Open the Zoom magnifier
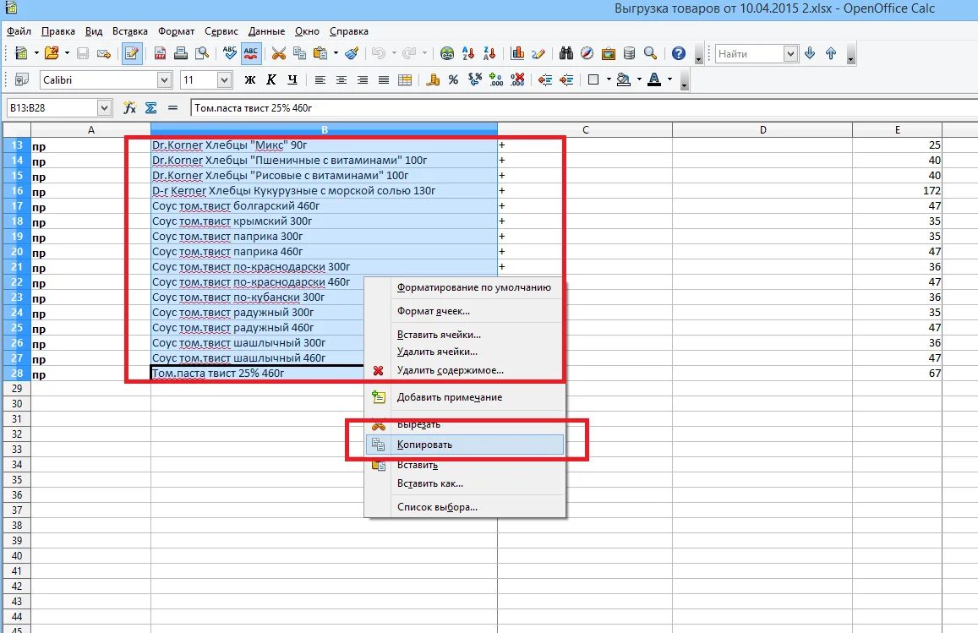The image size is (978, 633). pos(651,53)
